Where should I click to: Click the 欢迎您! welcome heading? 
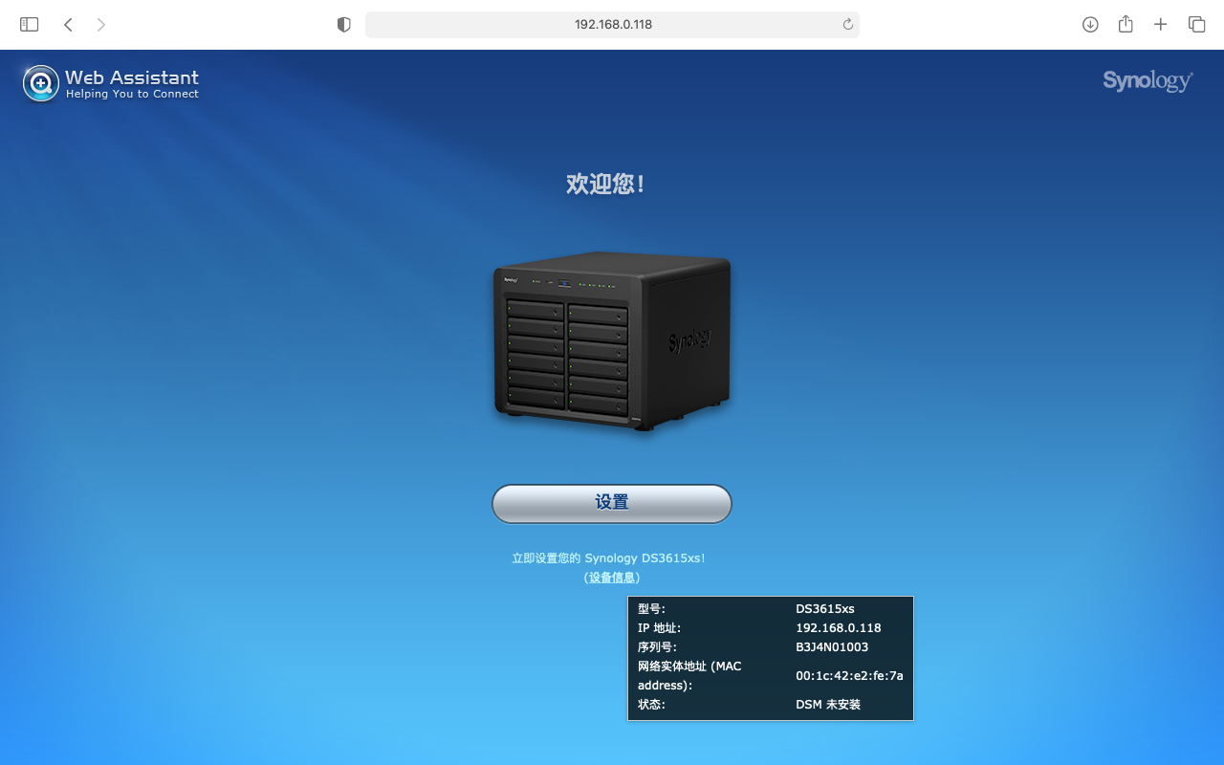(606, 185)
